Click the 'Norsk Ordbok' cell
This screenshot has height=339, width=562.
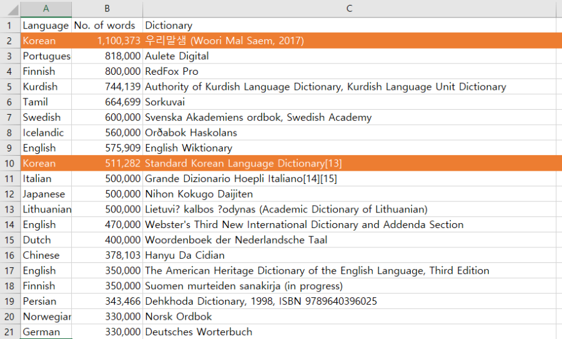click(349, 317)
